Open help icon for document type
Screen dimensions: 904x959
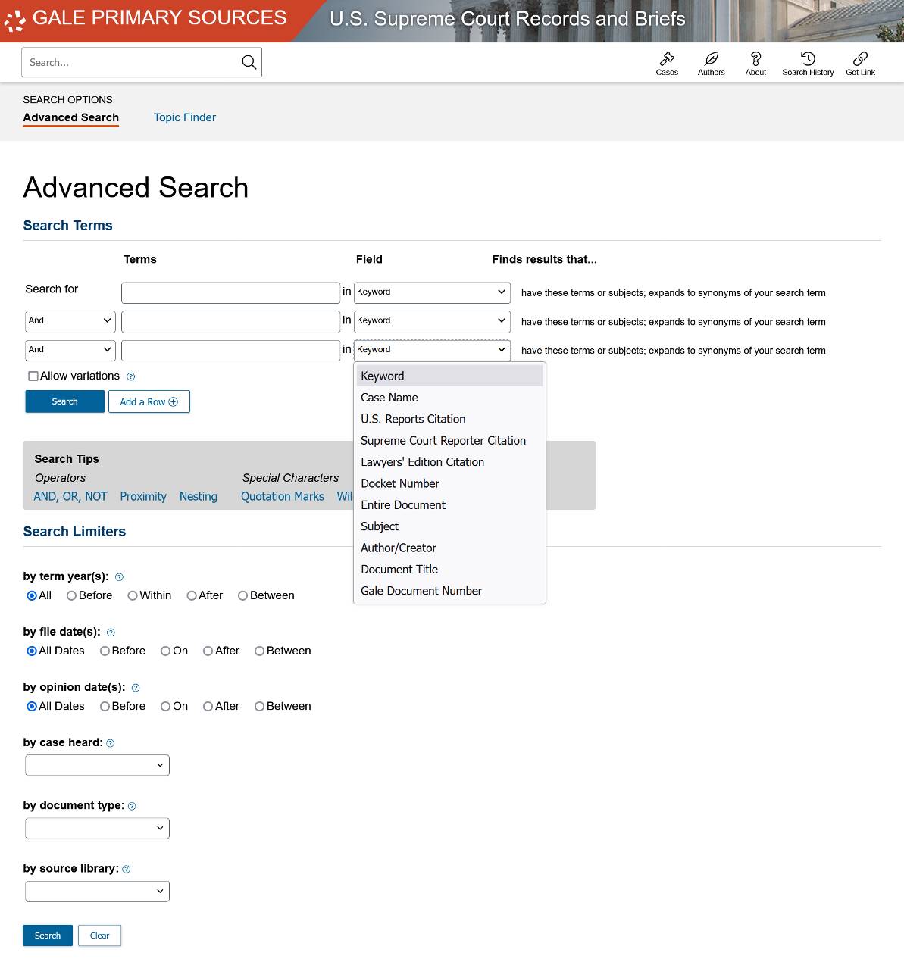click(132, 806)
